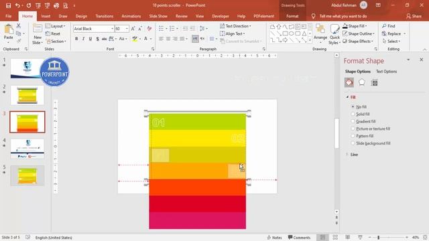Open Quick Styles gallery
The height and width of the screenshot is (241, 429).
(334, 34)
